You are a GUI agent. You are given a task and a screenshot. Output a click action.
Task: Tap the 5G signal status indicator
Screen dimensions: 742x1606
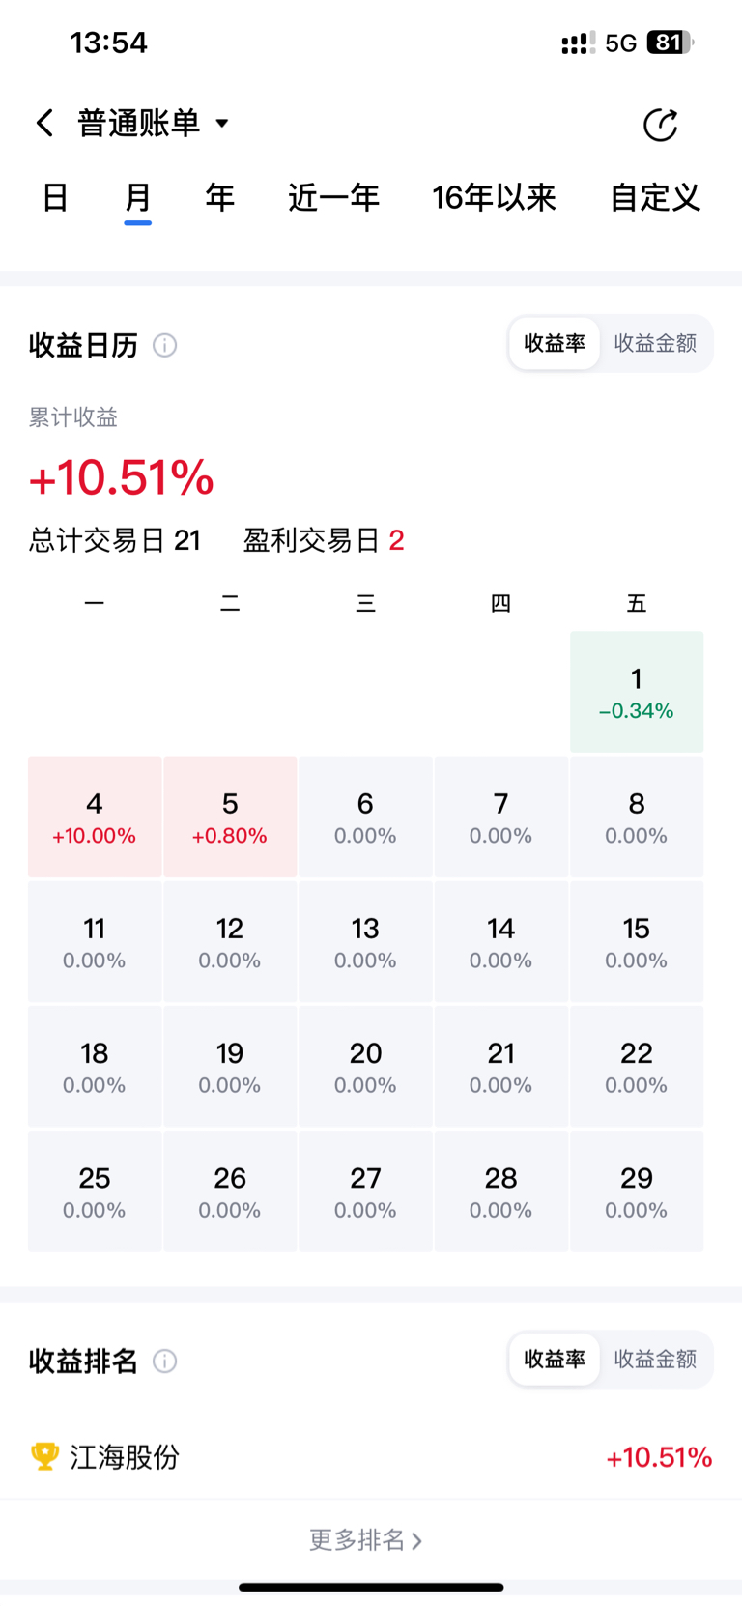coord(620,43)
